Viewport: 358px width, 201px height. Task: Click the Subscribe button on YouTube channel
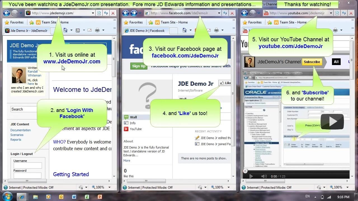312,62
